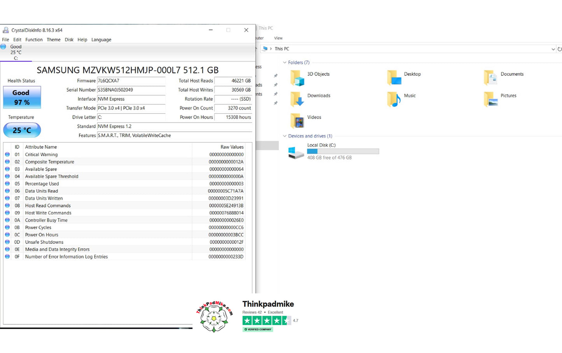The height and width of the screenshot is (353, 562).
Task: Click the CrystalDiskInfo title bar app icon
Action: coord(6,30)
